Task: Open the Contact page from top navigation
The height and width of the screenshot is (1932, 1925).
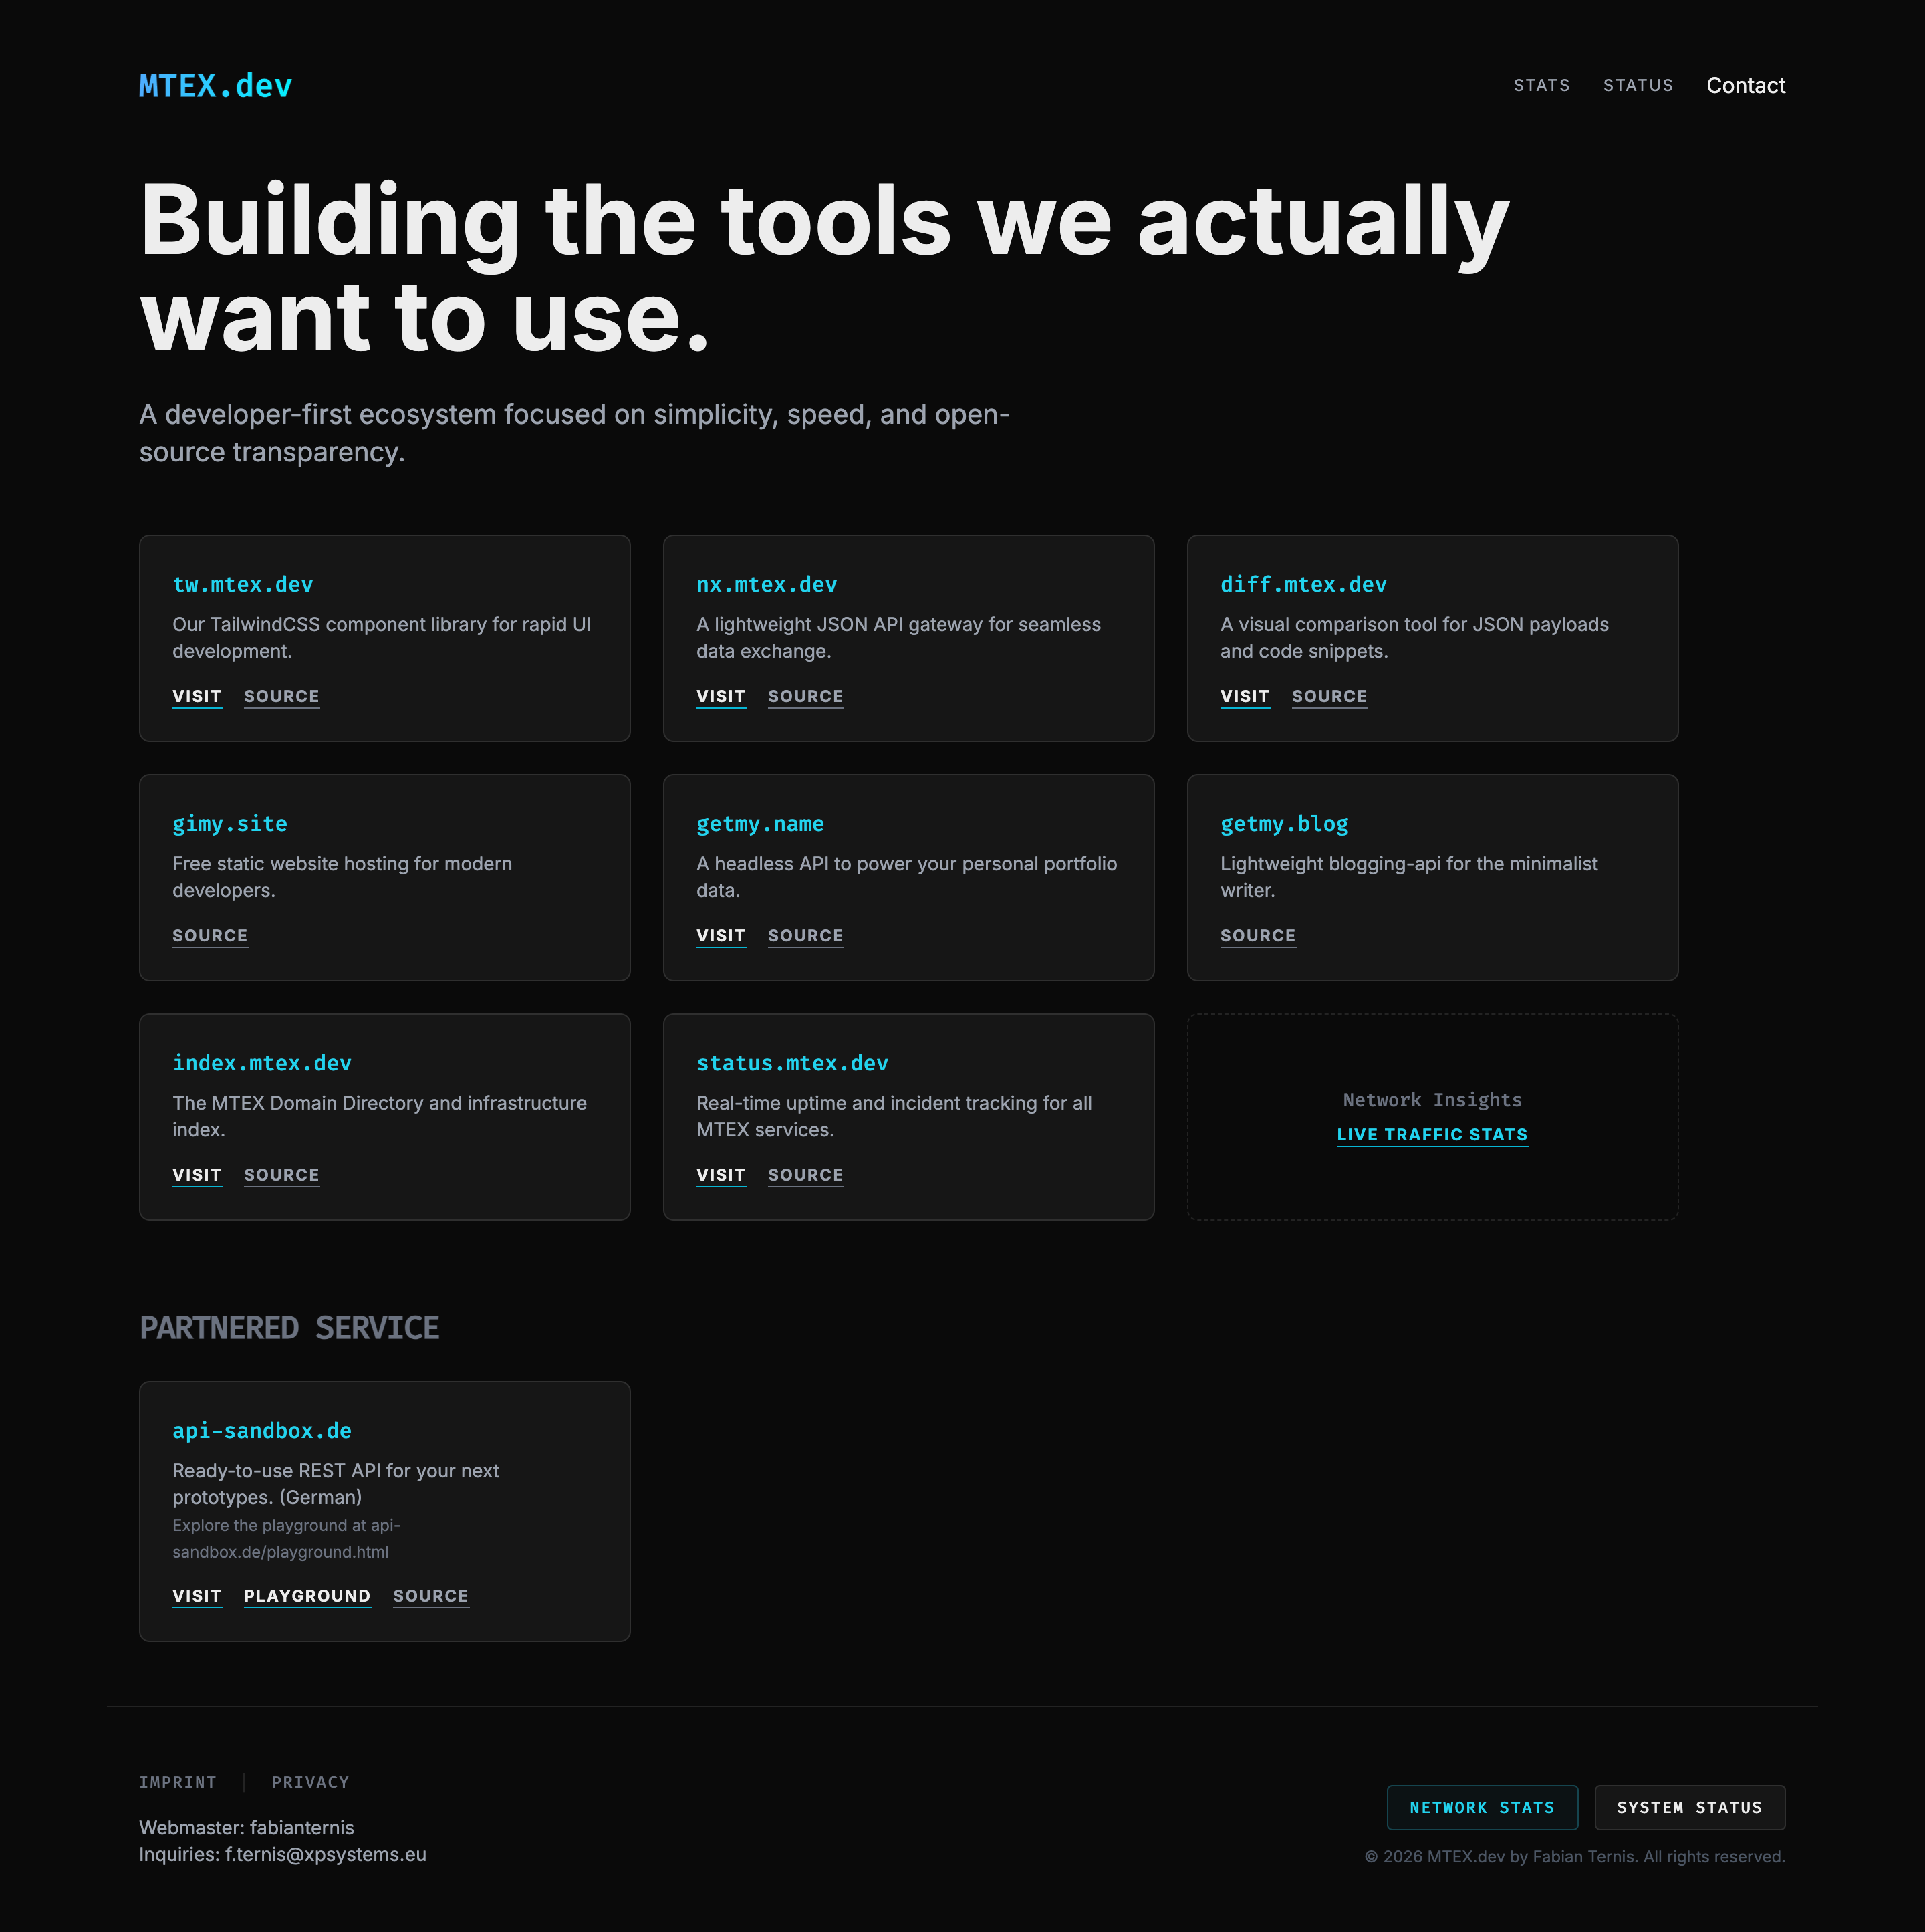Action: (1746, 85)
